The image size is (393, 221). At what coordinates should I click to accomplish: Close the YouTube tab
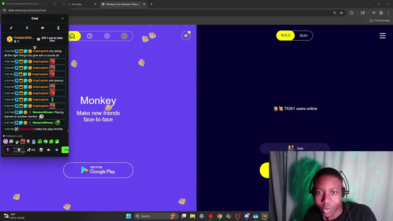[95, 4]
